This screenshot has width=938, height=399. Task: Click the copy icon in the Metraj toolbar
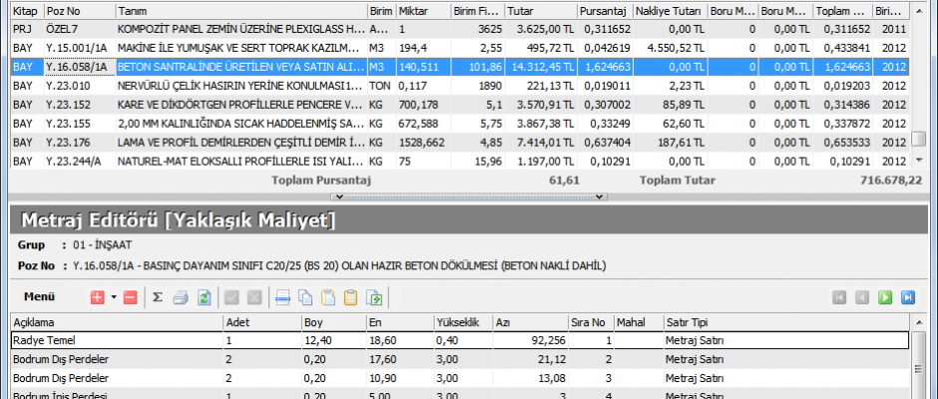click(x=306, y=297)
